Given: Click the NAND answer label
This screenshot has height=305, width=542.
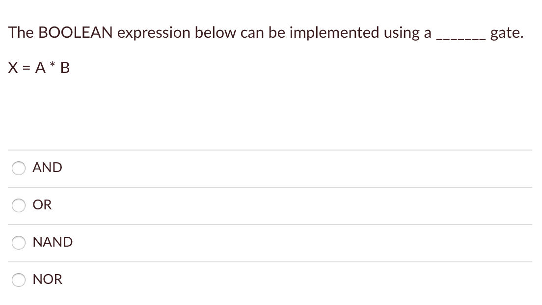Looking at the screenshot, I should 53,242.
